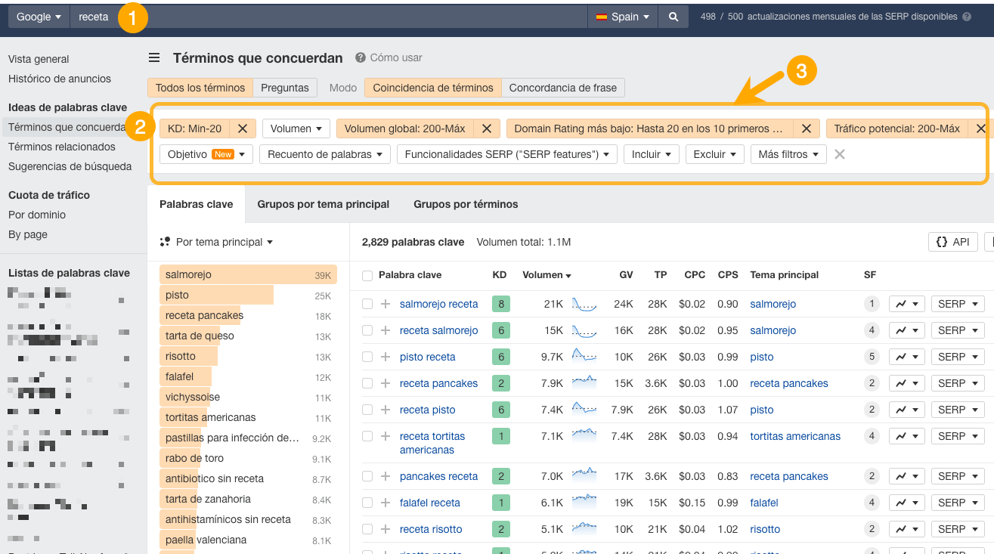Open the "Volumen" filter dropdown
Screen dimensions: 994x554
click(x=296, y=128)
